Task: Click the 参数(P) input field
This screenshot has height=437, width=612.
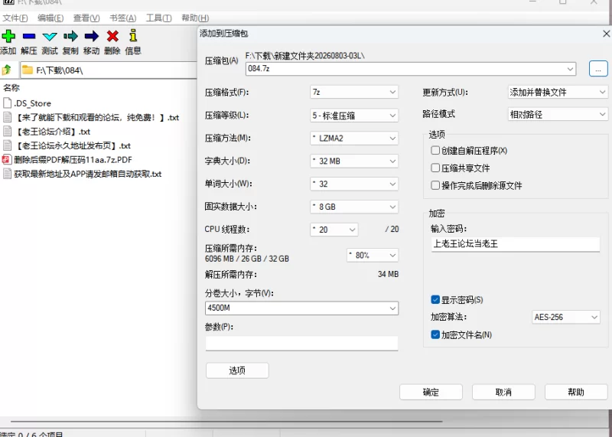Action: (x=301, y=344)
